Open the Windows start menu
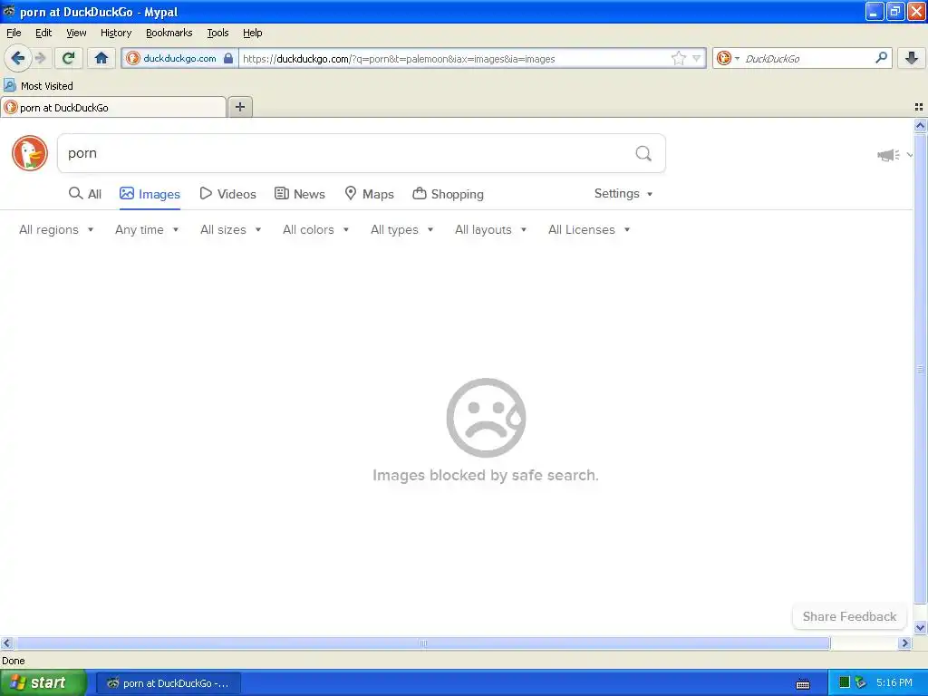 click(43, 683)
